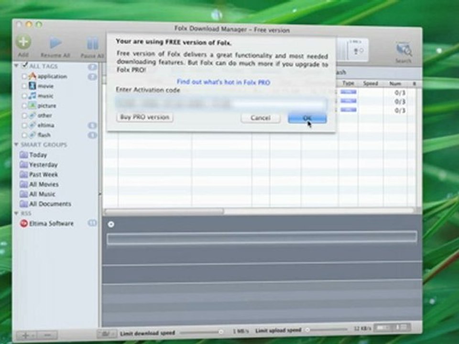Toggle the ALL TAGS checkbox
The height and width of the screenshot is (344, 459).
24,65
